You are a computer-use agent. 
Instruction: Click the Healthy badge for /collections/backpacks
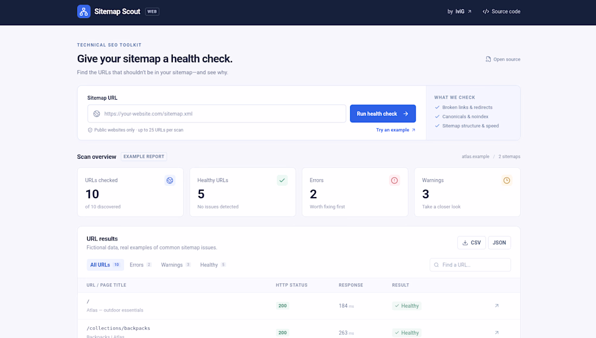click(x=407, y=333)
